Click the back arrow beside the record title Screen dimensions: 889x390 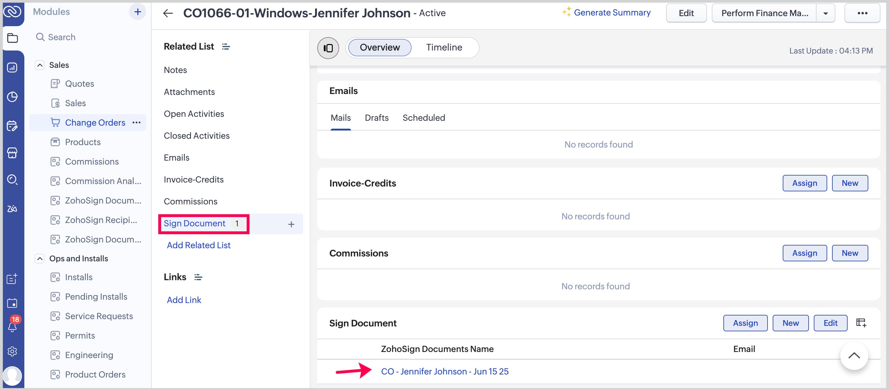click(168, 13)
